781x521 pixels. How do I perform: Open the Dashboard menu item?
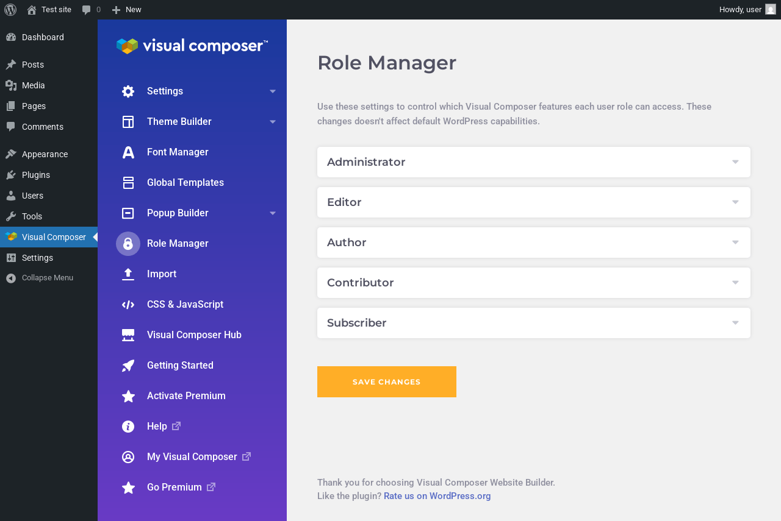click(49, 37)
